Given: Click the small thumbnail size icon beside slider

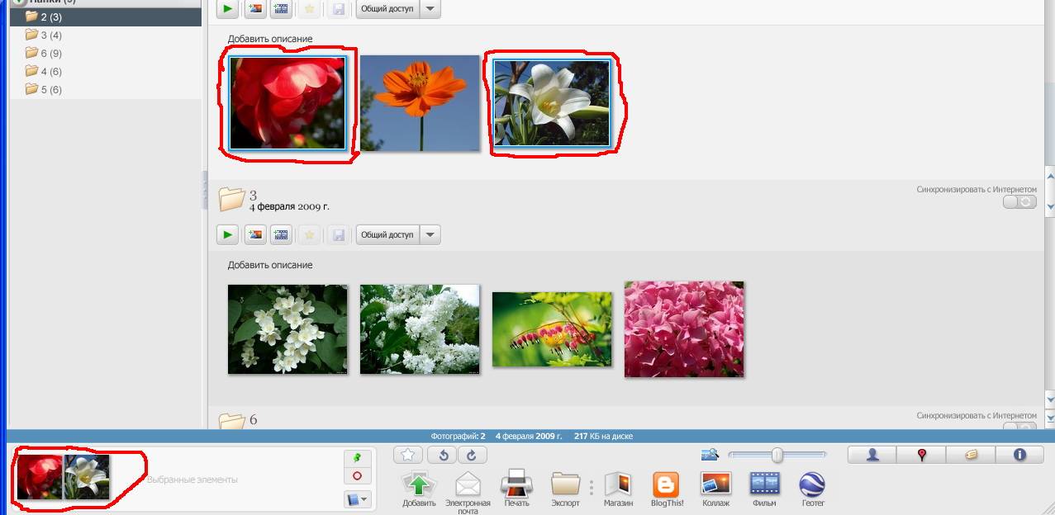Looking at the screenshot, I should [710, 454].
